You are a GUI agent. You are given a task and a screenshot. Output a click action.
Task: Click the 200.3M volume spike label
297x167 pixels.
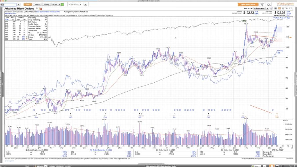click(x=104, y=119)
